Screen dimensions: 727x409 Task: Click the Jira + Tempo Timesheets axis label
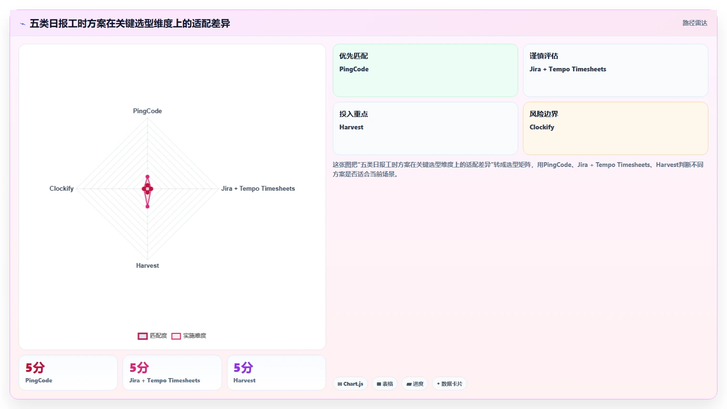click(x=258, y=188)
